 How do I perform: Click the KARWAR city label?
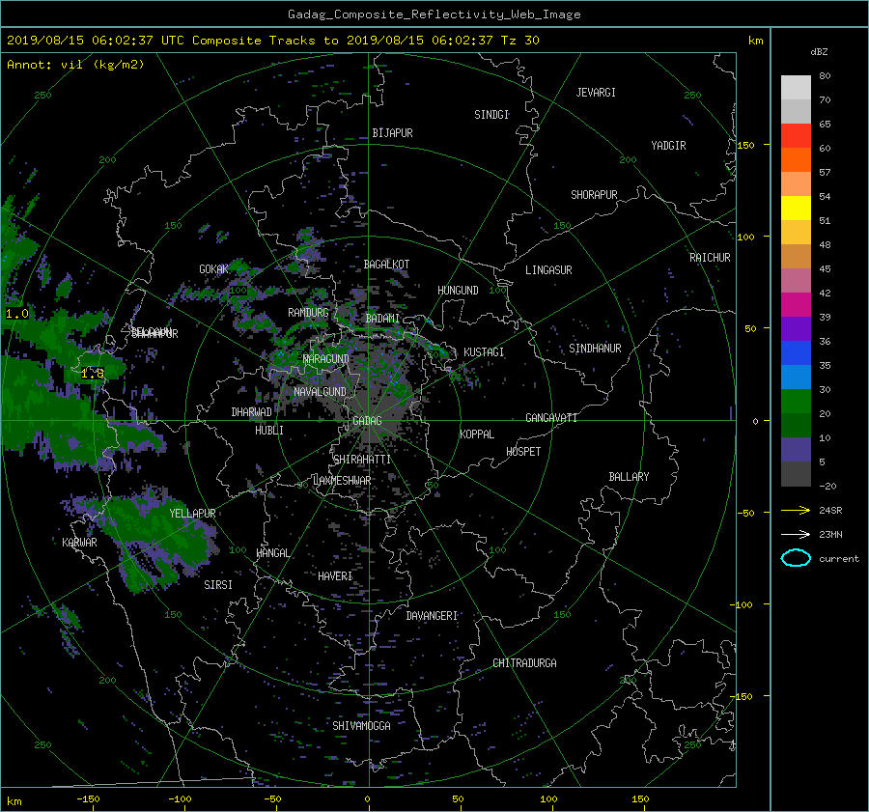point(79,542)
